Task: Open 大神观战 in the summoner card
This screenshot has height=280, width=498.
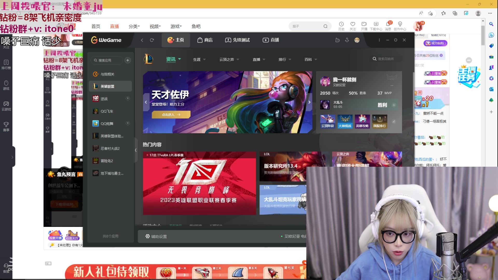Action: coord(345,121)
